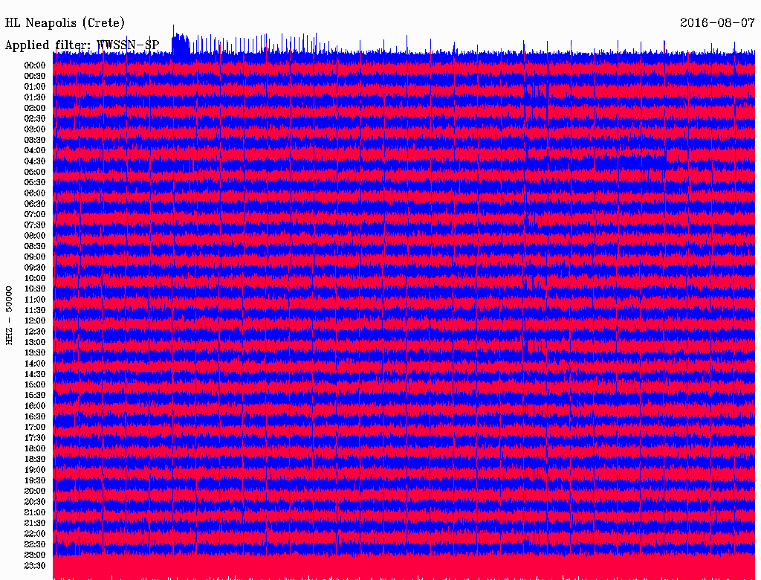The height and width of the screenshot is (580, 761).
Task: Select the 16:30 time row label
Action: [35, 417]
